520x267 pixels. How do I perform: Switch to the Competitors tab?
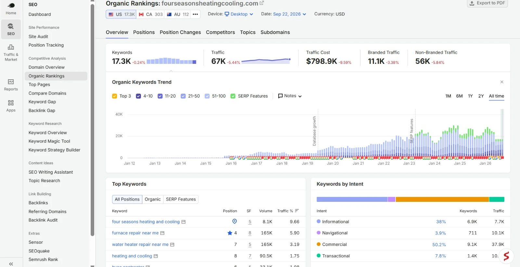click(220, 32)
